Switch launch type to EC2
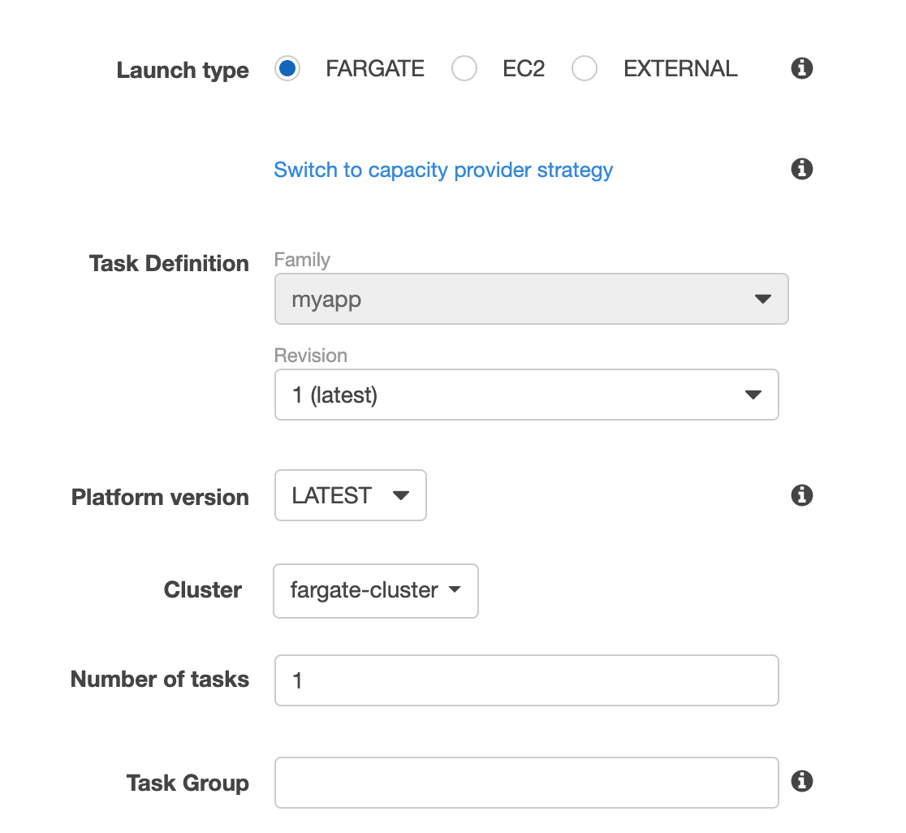This screenshot has width=906, height=833. coord(464,69)
